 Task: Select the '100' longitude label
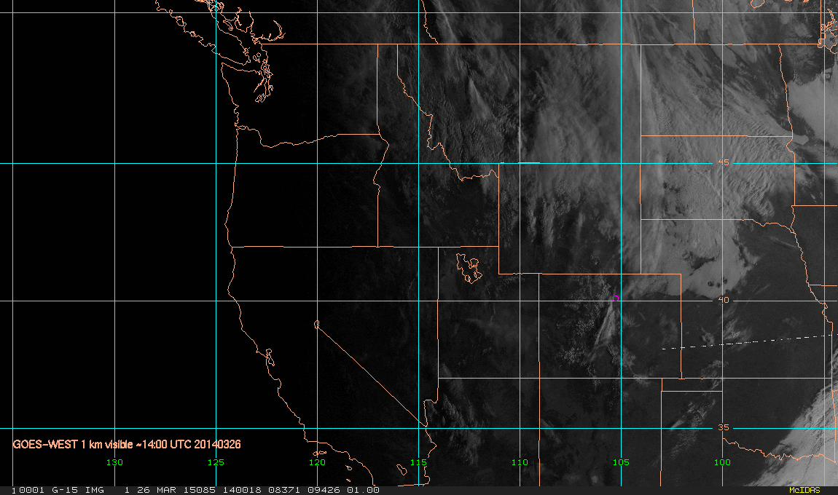[x=722, y=462]
